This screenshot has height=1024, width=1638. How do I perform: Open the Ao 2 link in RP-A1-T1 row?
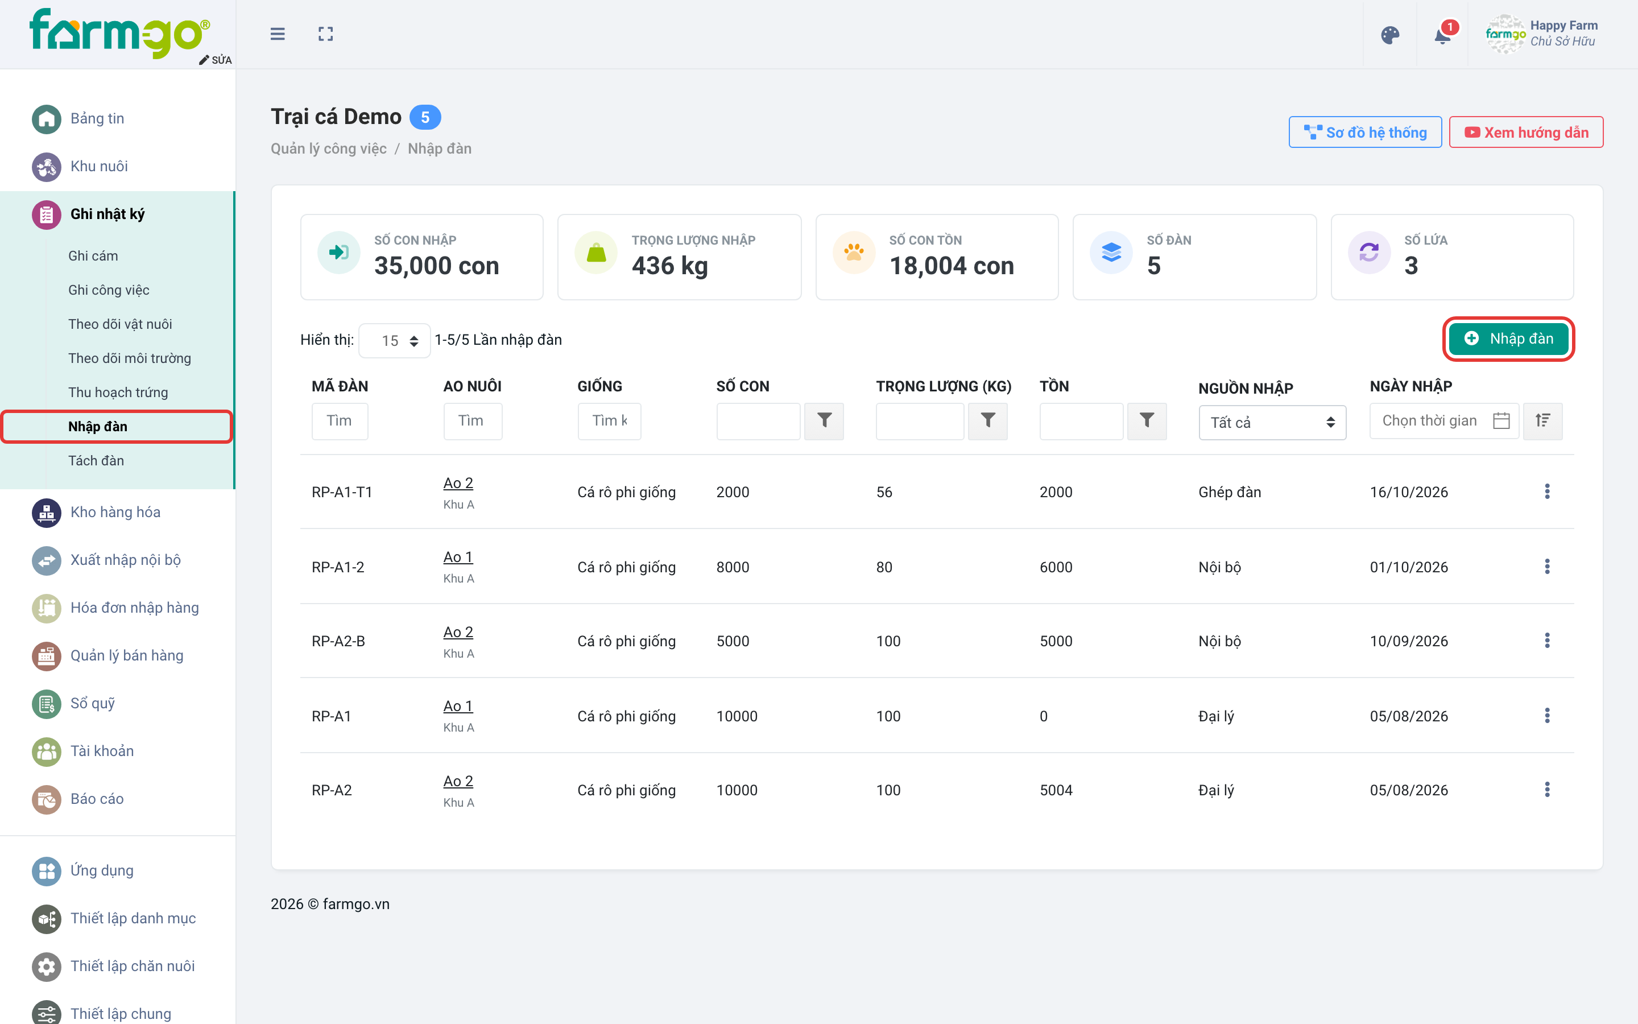[x=457, y=483]
